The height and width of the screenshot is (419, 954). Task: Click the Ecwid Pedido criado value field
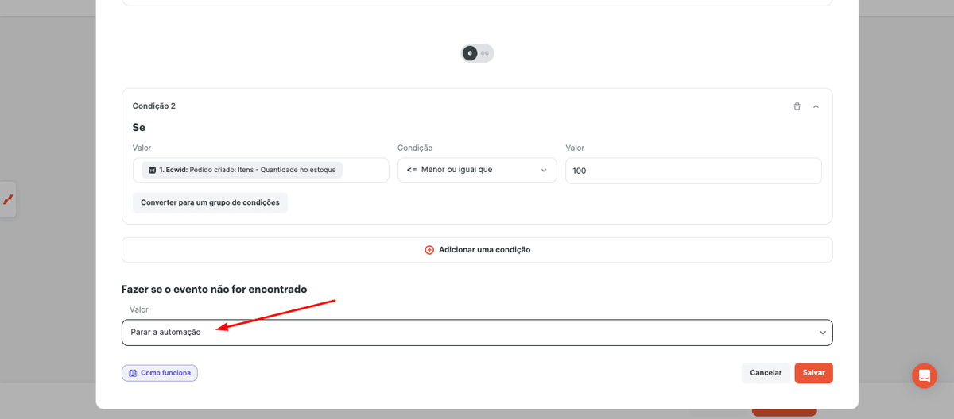tap(261, 170)
